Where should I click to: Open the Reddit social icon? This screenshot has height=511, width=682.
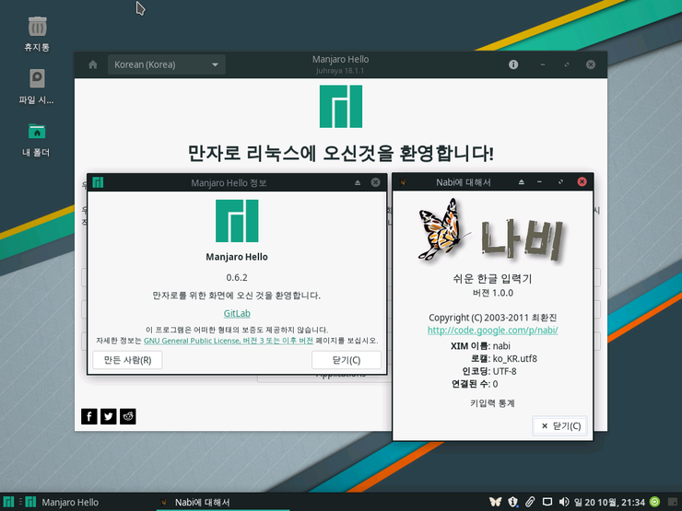pyautogui.click(x=128, y=416)
